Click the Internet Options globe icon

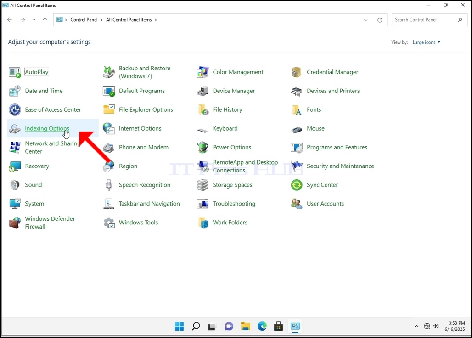point(109,128)
